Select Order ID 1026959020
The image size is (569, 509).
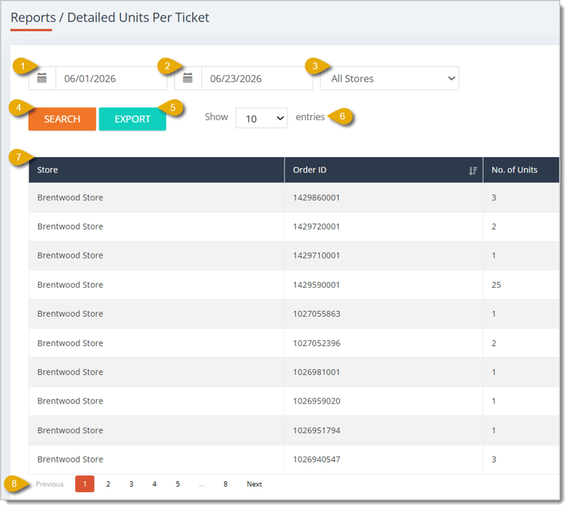(x=317, y=401)
